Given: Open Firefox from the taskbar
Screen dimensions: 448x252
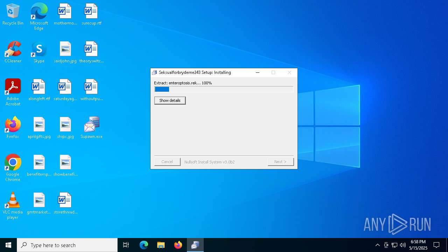Looking at the screenshot, I should point(178,245).
